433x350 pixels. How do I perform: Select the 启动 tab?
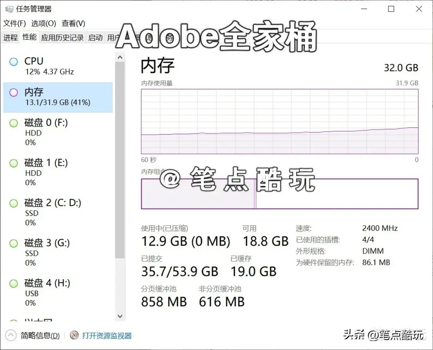point(95,37)
